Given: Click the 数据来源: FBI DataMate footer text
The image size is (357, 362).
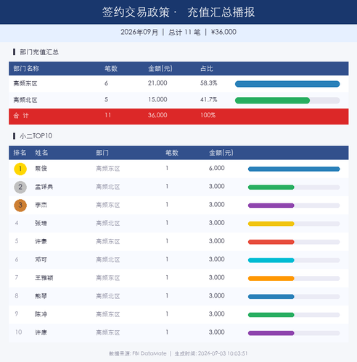Looking at the screenshot, I should tap(138, 354).
